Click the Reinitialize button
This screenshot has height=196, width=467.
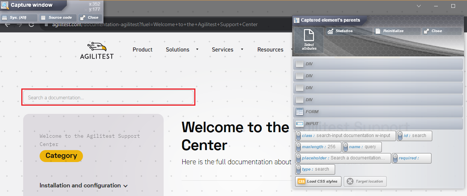[397, 31]
